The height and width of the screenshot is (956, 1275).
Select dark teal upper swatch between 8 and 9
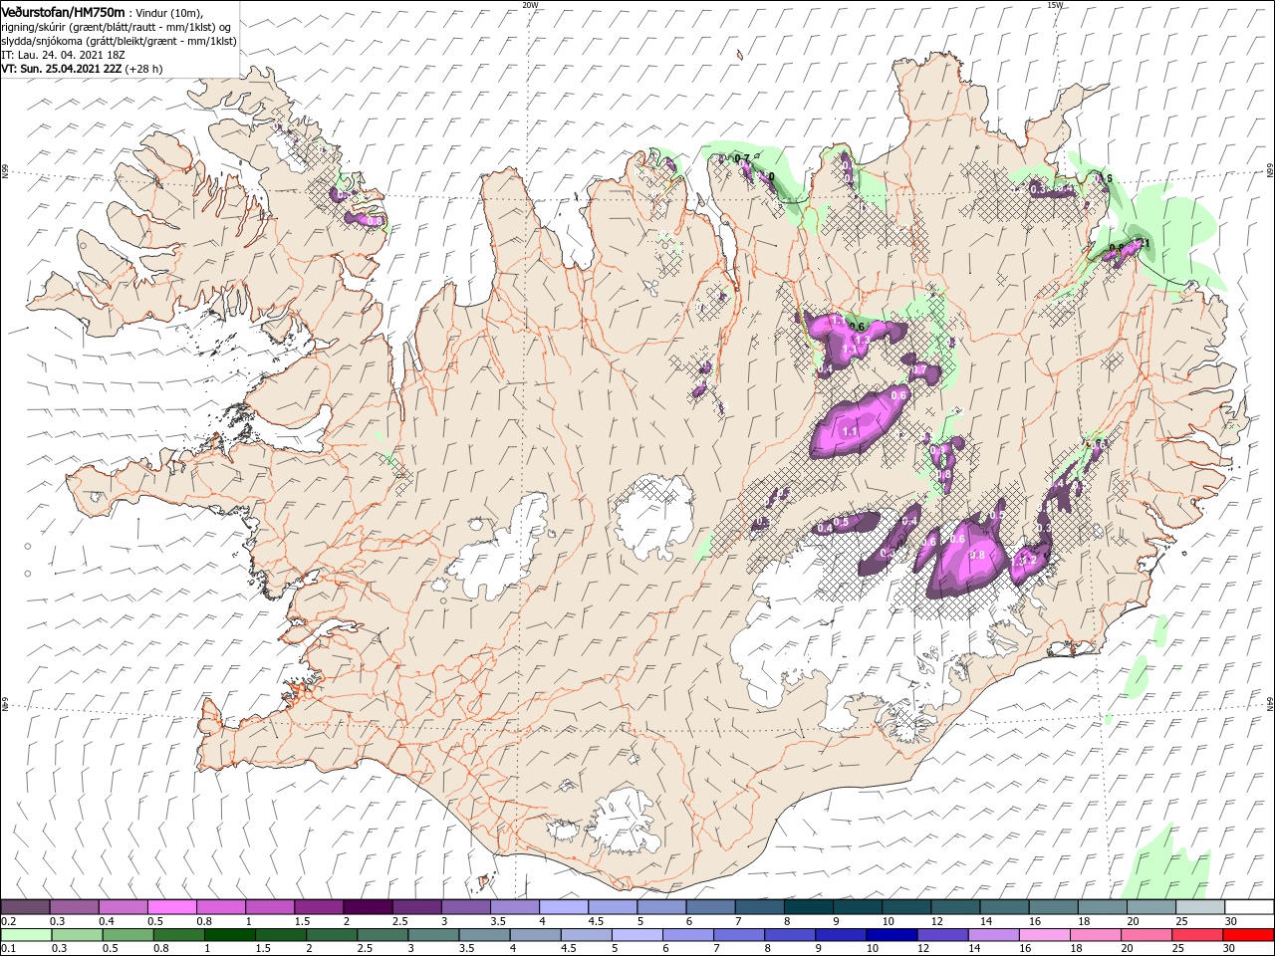coord(807,907)
